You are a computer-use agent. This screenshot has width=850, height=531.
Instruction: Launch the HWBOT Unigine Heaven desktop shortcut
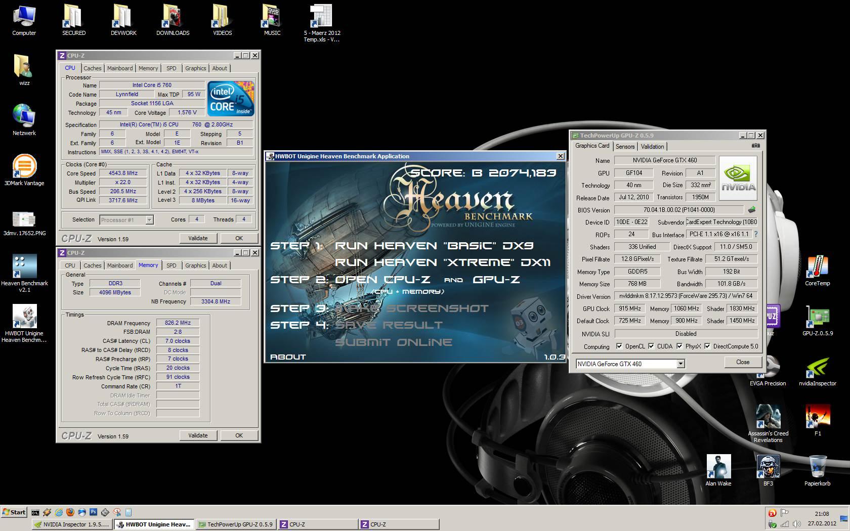(24, 324)
